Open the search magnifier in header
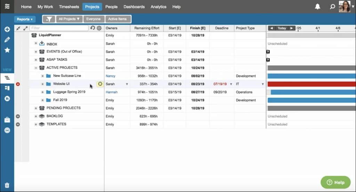The image size is (356, 192). coord(332,7)
